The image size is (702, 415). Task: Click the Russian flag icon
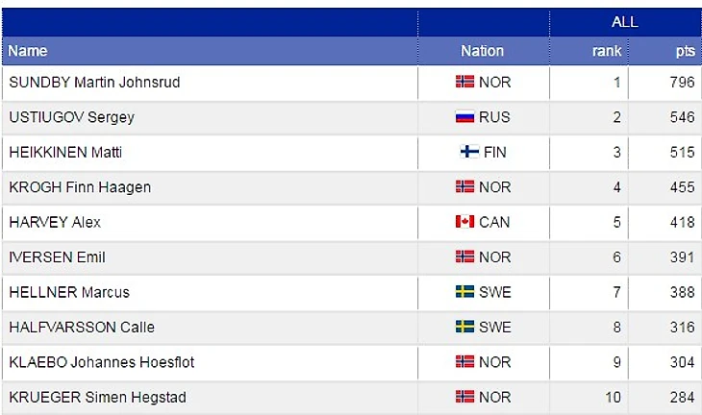[464, 117]
